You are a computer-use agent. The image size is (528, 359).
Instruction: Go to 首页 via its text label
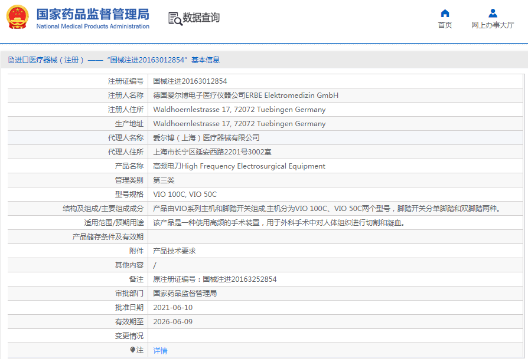click(x=445, y=25)
